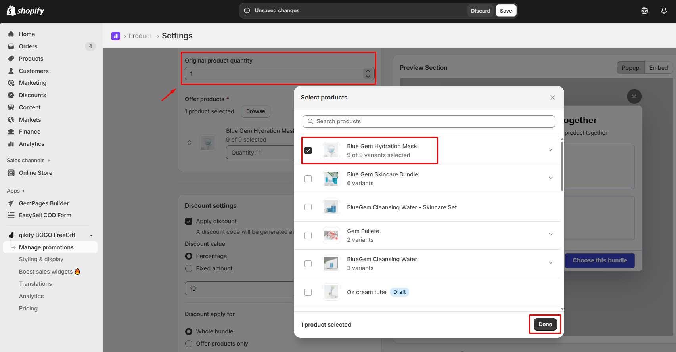Save the unsaved changes

(506, 11)
